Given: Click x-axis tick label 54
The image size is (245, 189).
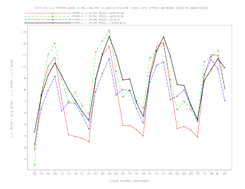Looking at the screenshot, I should 157,174.
